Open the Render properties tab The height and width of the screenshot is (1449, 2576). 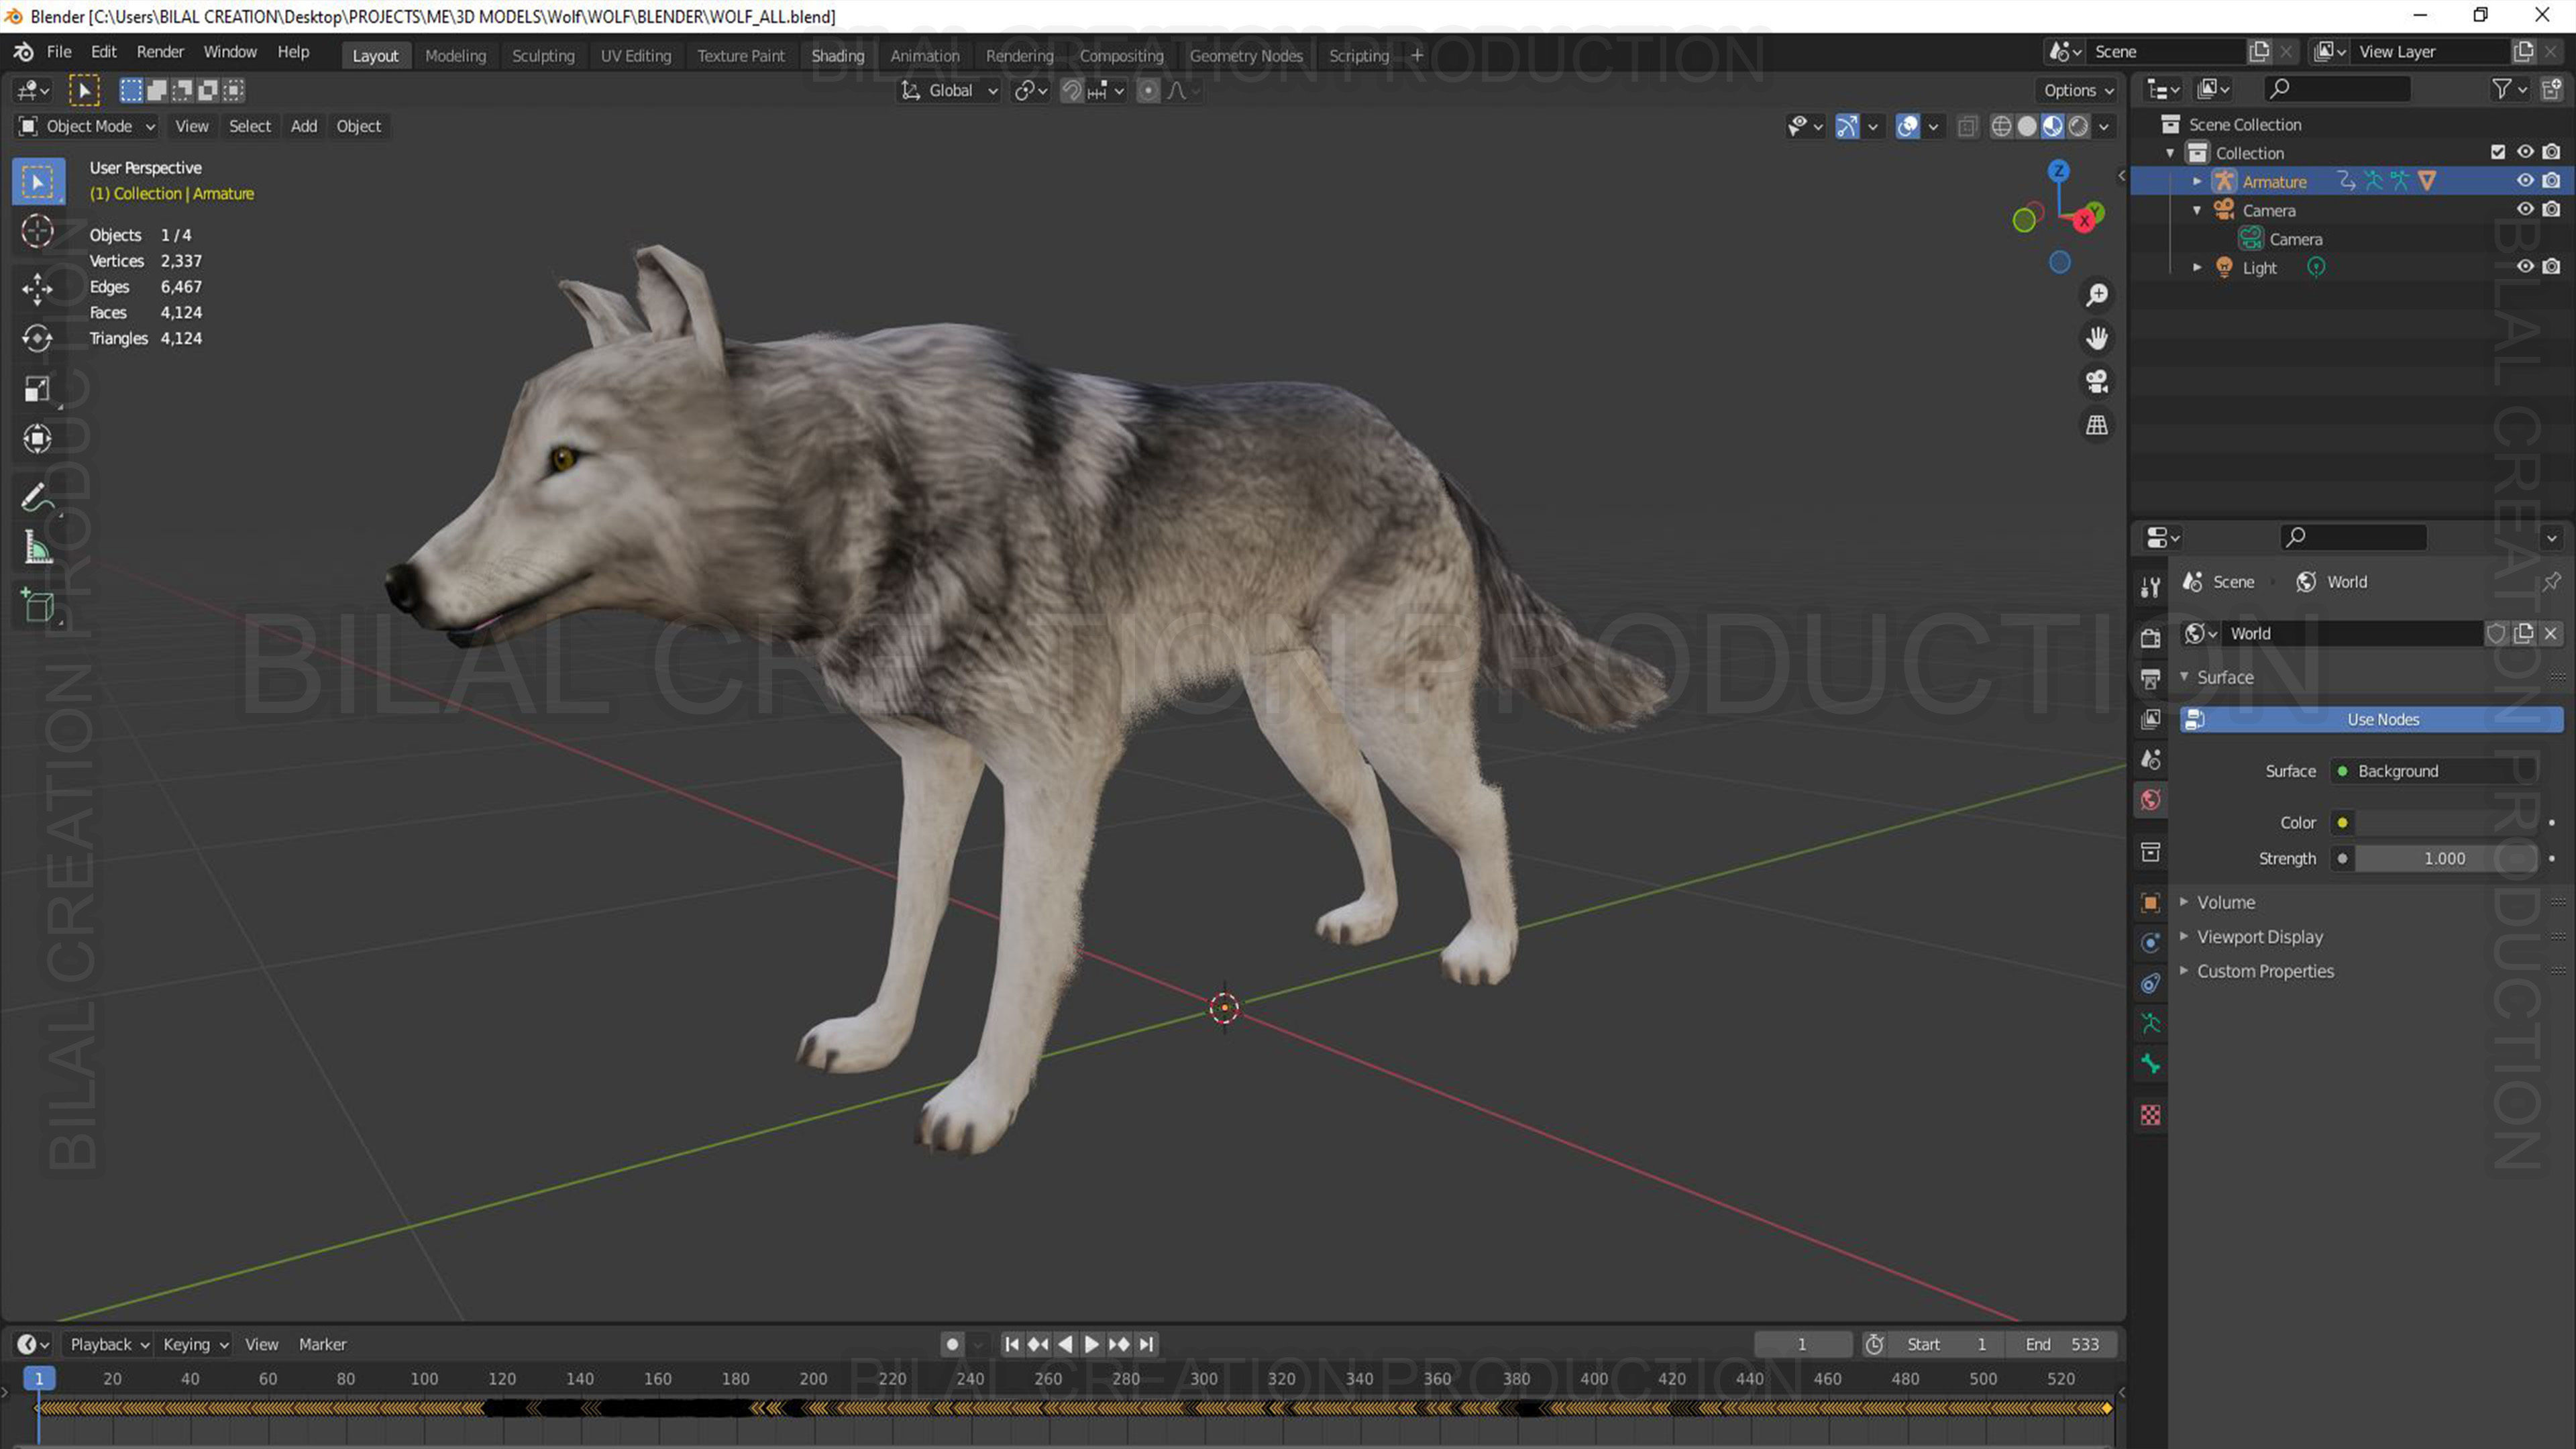[2150, 638]
